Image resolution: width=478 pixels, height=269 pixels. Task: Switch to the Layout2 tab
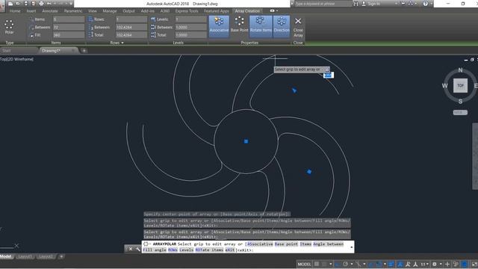pyautogui.click(x=46, y=256)
